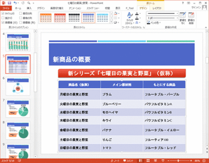
Task: Adjust the zoom slider in status bar
Action: 178,160
